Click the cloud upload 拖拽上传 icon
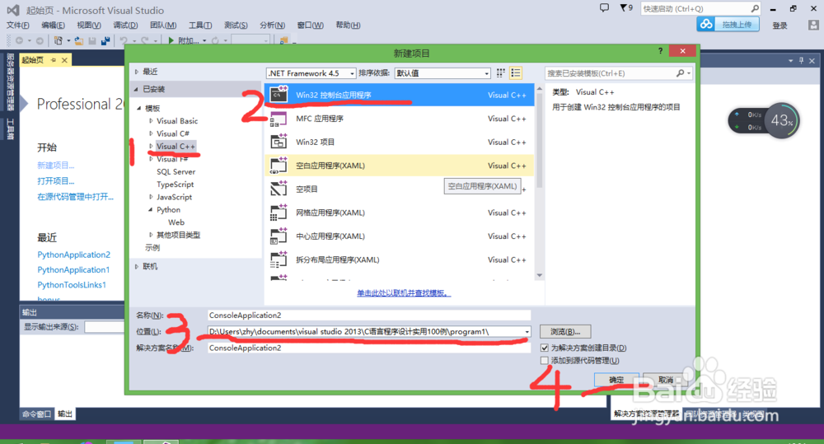Image resolution: width=824 pixels, height=444 pixels. 706,24
